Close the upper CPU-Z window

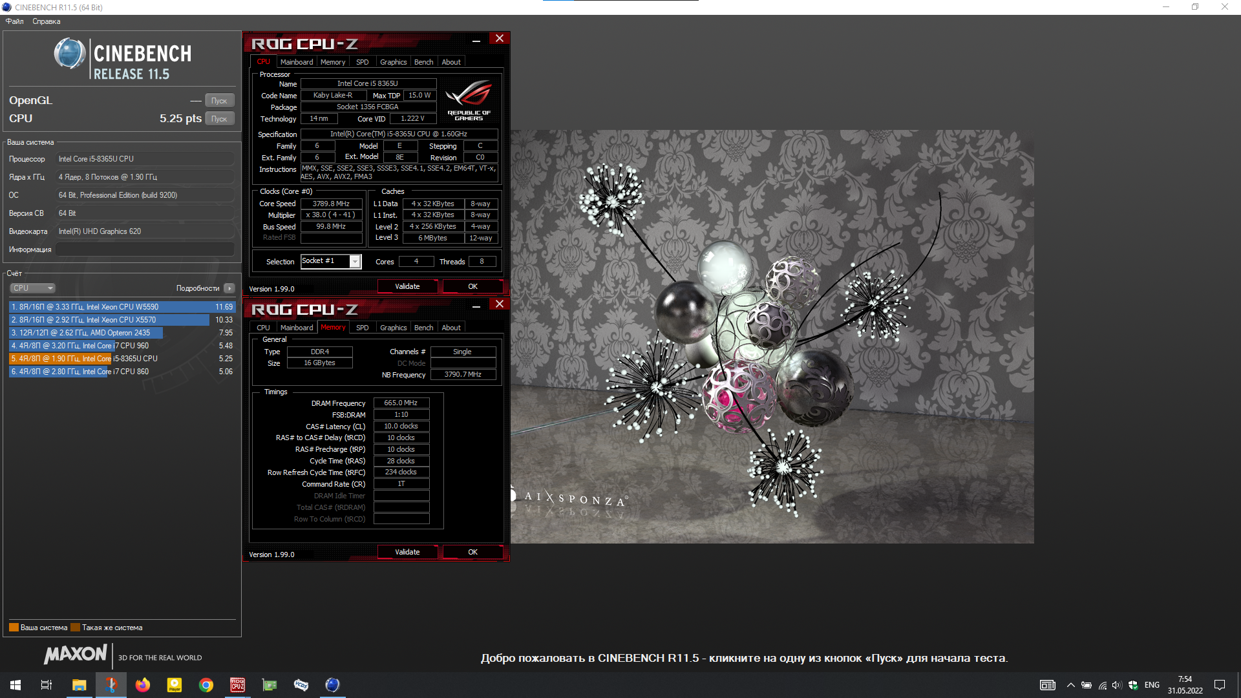click(x=499, y=39)
